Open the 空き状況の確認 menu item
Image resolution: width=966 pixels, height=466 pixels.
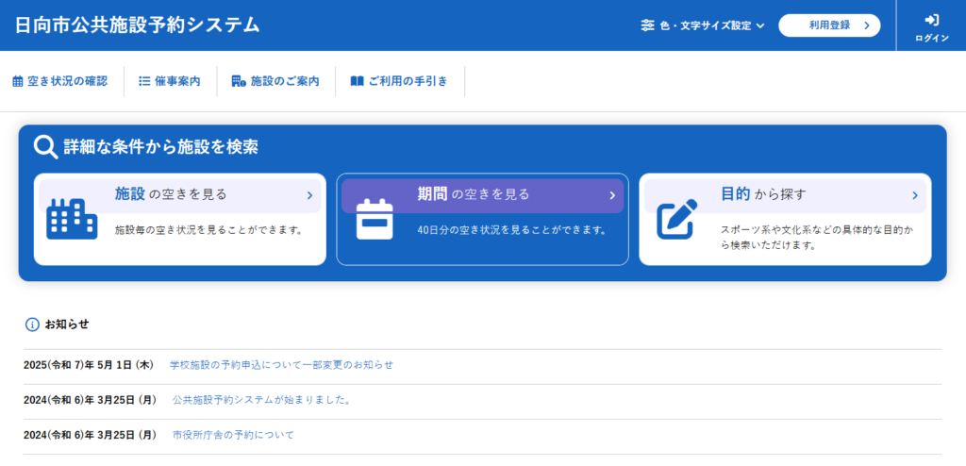coord(60,81)
